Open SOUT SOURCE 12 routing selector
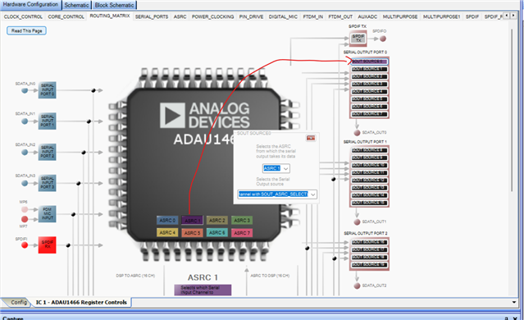This screenshot has height=320, width=524. [x=369, y=181]
